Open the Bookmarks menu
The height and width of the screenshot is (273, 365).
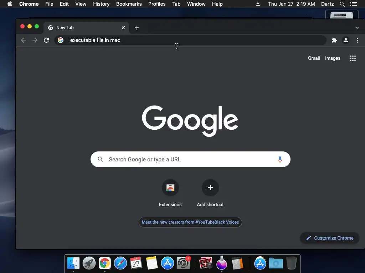coord(129,4)
